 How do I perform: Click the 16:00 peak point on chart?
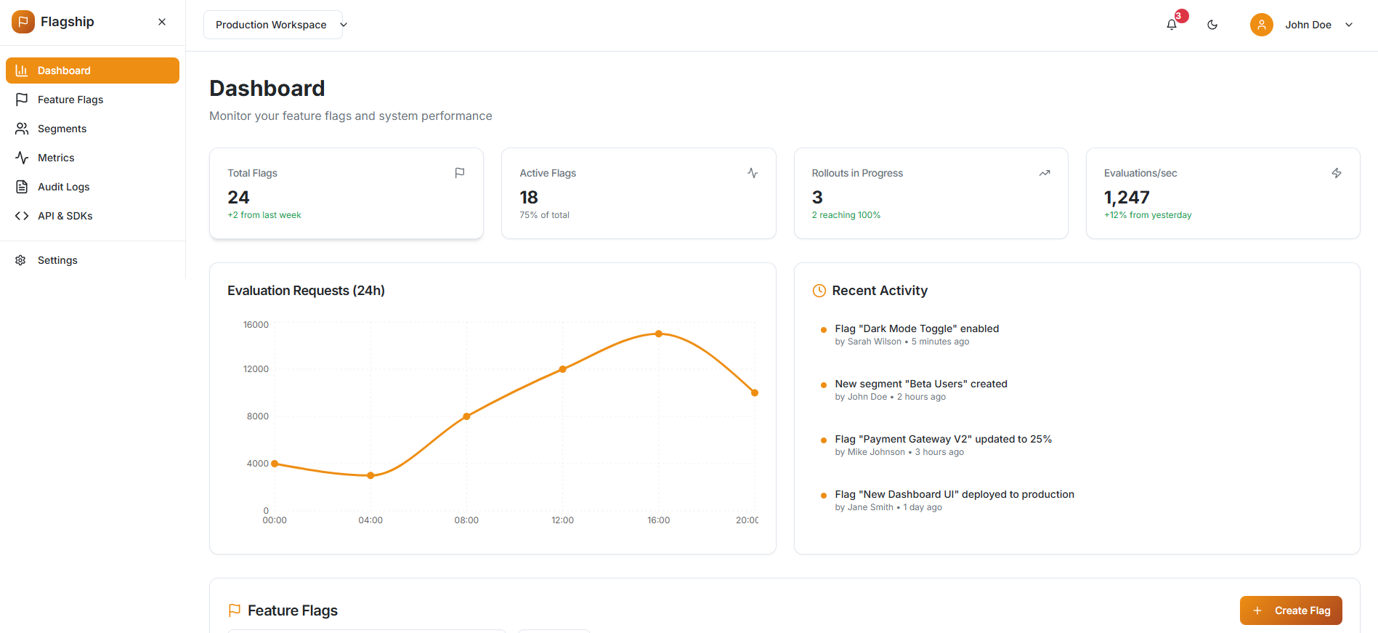pyautogui.click(x=659, y=334)
